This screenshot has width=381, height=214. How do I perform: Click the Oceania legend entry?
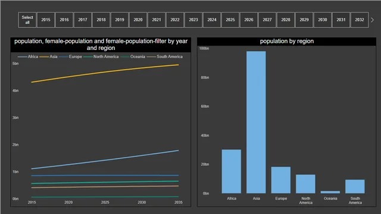(x=133, y=56)
